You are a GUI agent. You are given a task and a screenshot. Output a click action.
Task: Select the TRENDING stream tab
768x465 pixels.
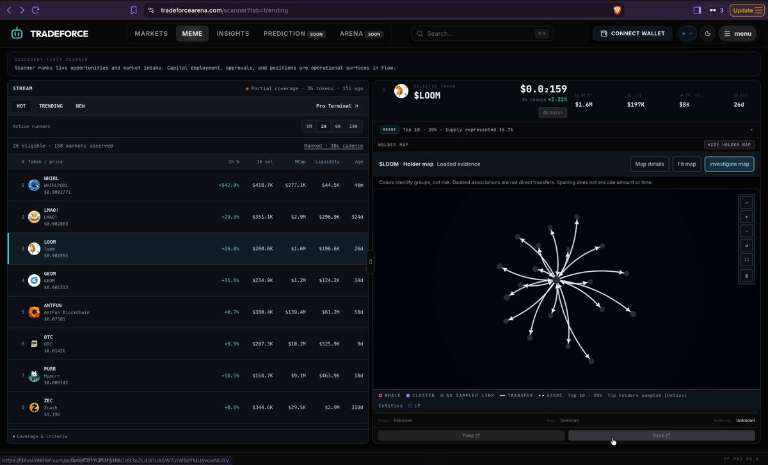[x=51, y=106]
